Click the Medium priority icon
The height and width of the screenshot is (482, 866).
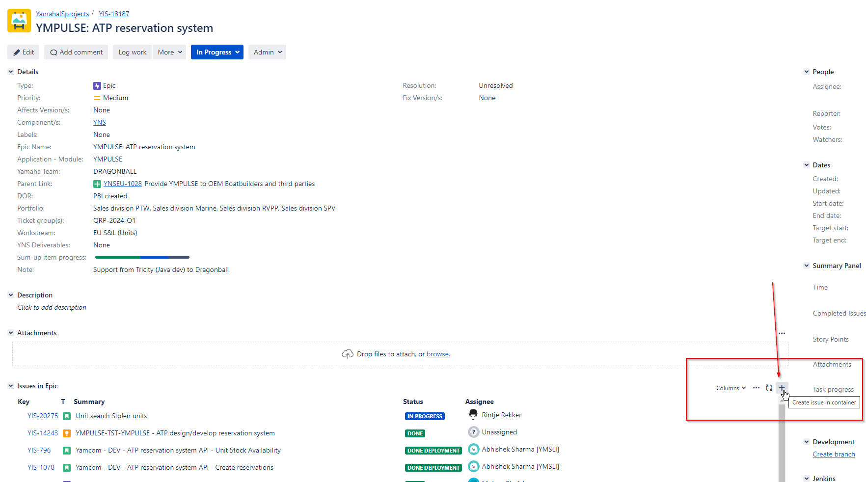(97, 98)
